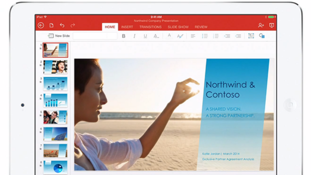
Task: Undo the last action
Action: point(62,25)
